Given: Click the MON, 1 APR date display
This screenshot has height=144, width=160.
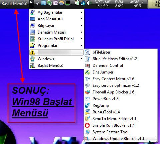Looking at the screenshot, I should pyautogui.click(x=137, y=4).
